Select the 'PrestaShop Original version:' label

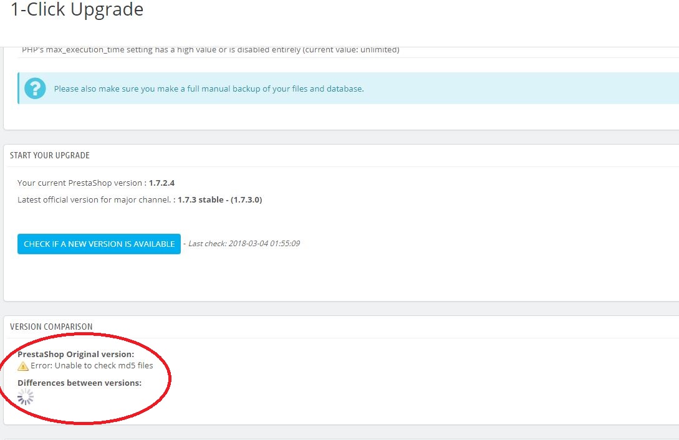(x=76, y=355)
